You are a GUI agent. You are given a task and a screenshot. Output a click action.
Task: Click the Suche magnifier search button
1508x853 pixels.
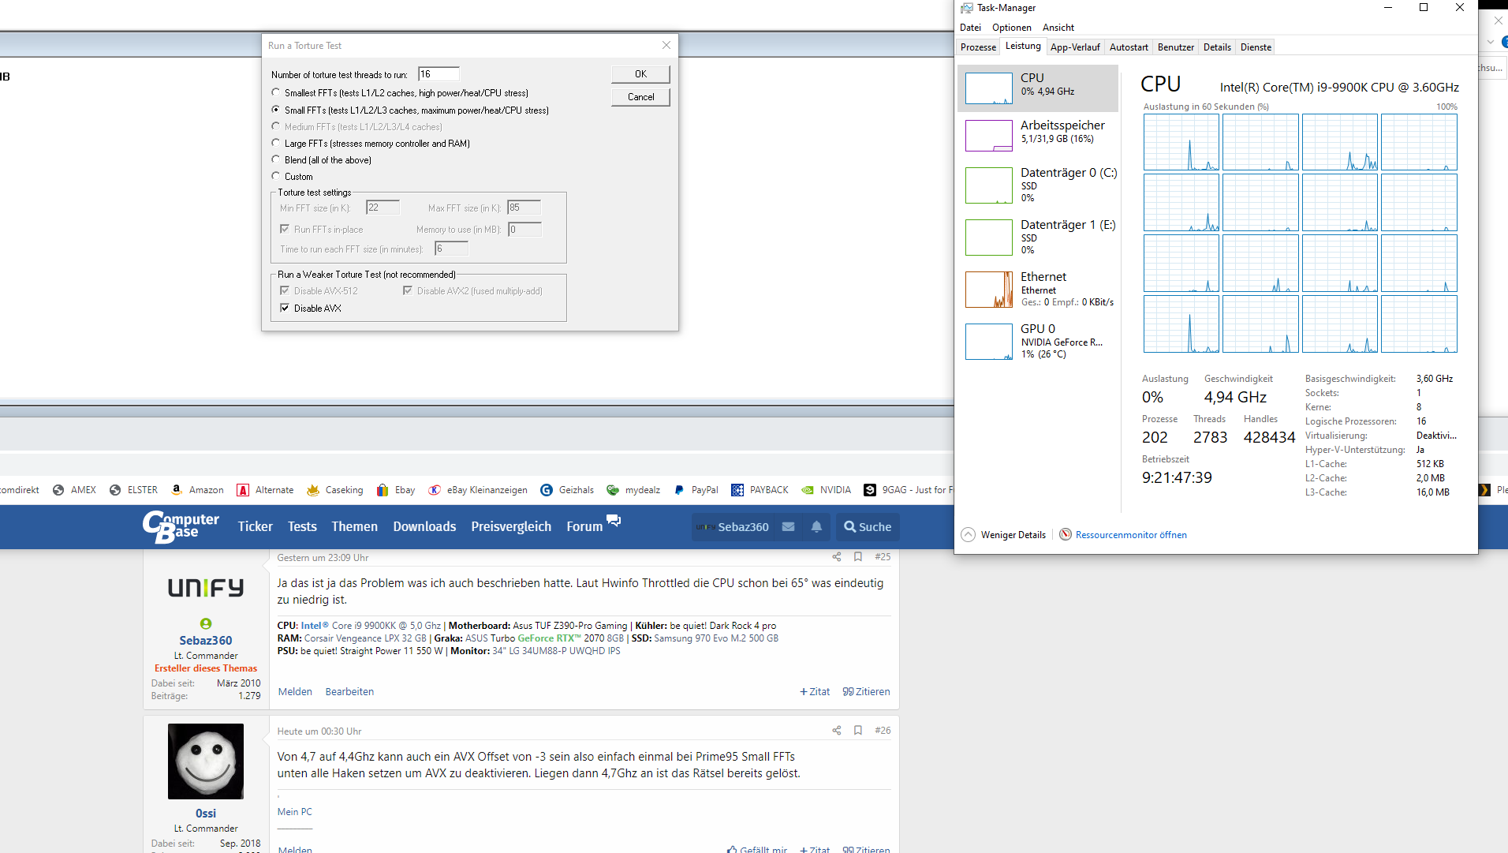868,526
